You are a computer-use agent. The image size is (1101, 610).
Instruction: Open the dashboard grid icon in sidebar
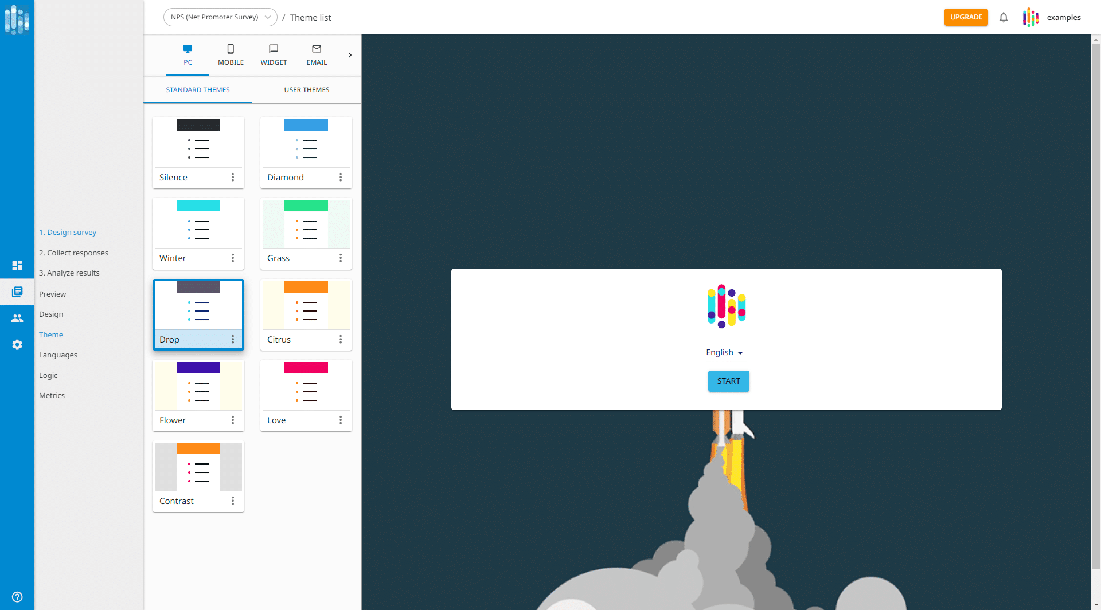[17, 265]
